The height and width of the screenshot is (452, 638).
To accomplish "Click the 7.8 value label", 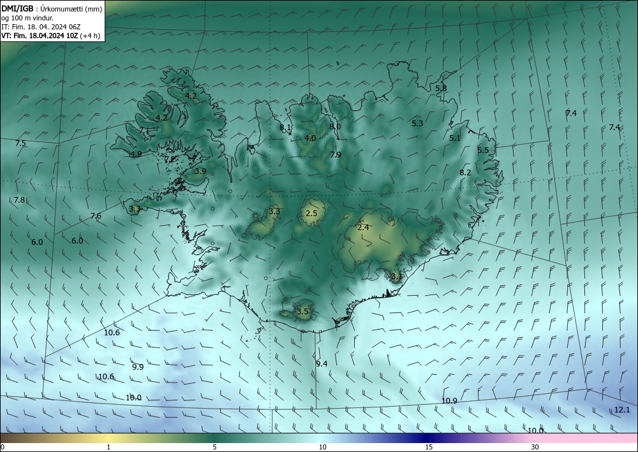I will [x=19, y=200].
